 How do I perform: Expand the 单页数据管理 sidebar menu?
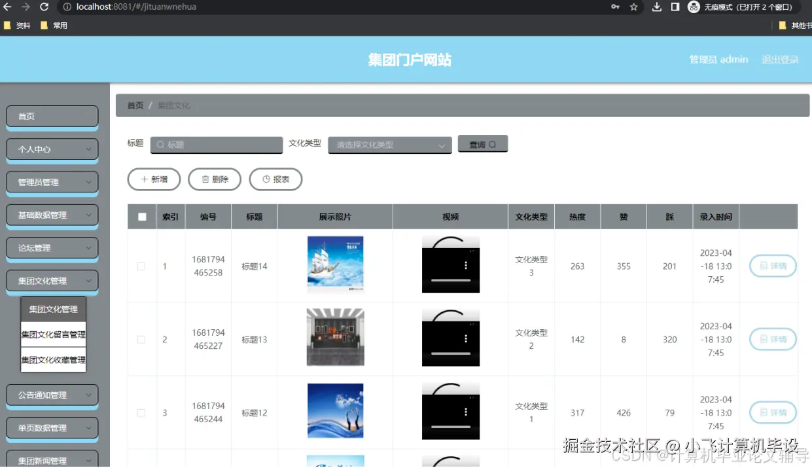(x=52, y=428)
